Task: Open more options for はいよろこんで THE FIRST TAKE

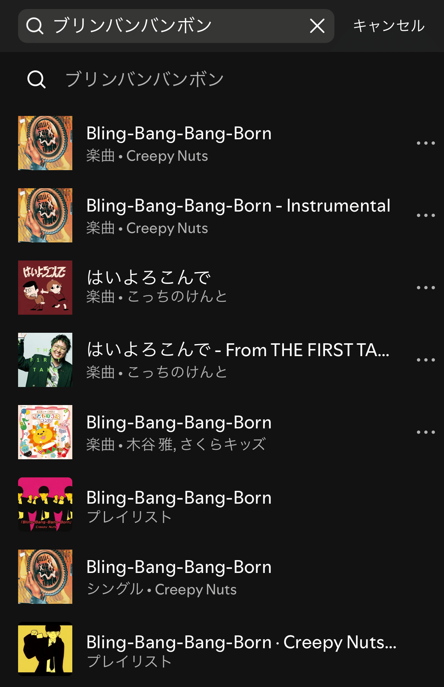Action: click(x=426, y=360)
